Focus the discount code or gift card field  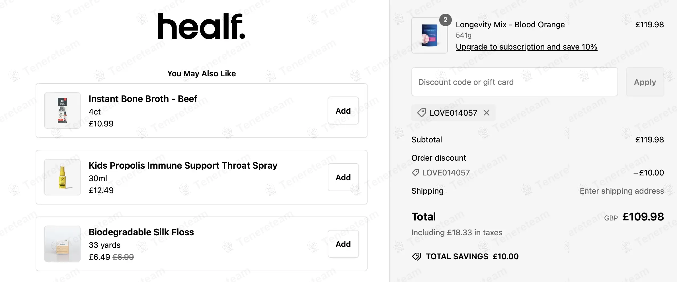tap(514, 82)
